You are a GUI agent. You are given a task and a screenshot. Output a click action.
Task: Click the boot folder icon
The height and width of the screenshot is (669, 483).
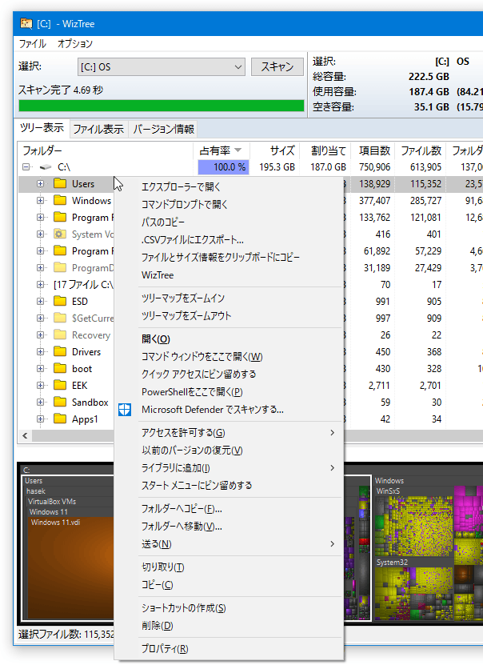coord(60,369)
